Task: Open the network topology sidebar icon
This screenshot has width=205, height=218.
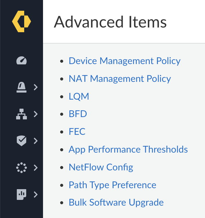Action: (x=22, y=114)
